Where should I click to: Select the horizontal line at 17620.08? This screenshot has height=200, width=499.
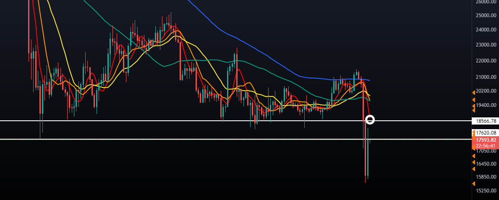coord(235,139)
